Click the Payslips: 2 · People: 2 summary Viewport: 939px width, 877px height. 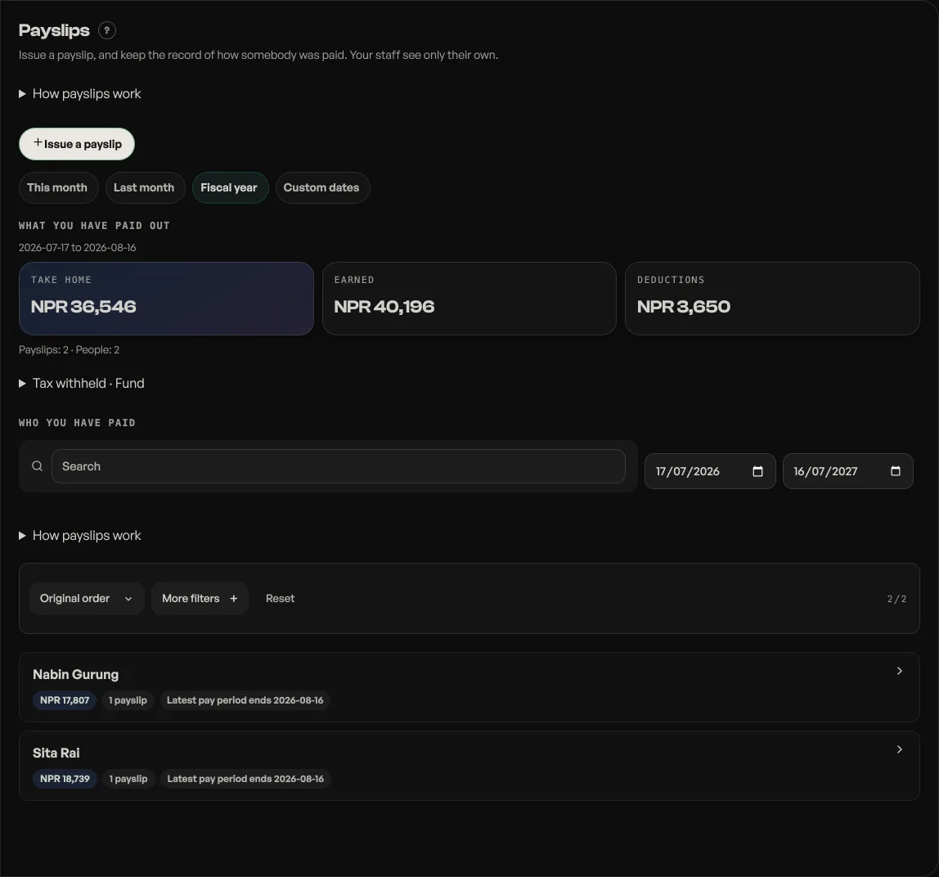point(69,350)
